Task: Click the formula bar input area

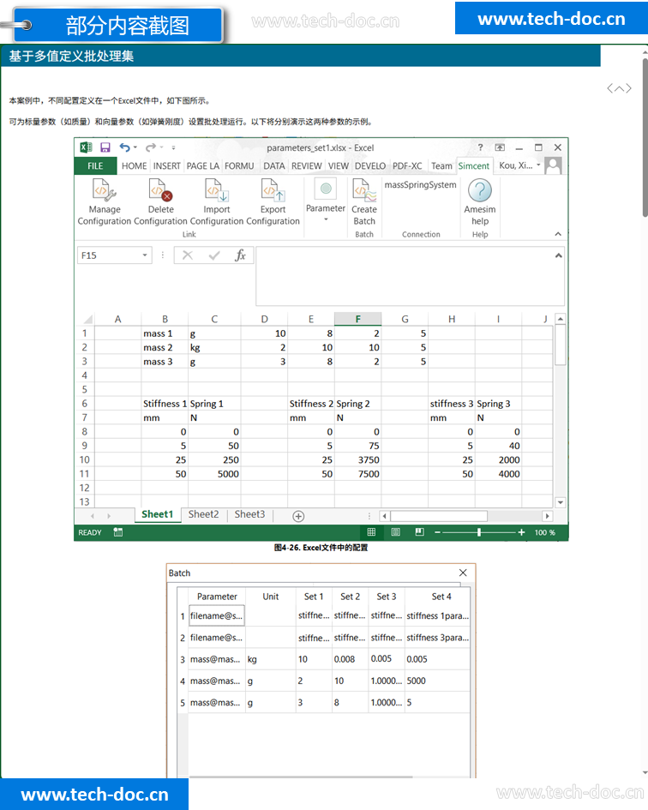Action: tap(410, 276)
